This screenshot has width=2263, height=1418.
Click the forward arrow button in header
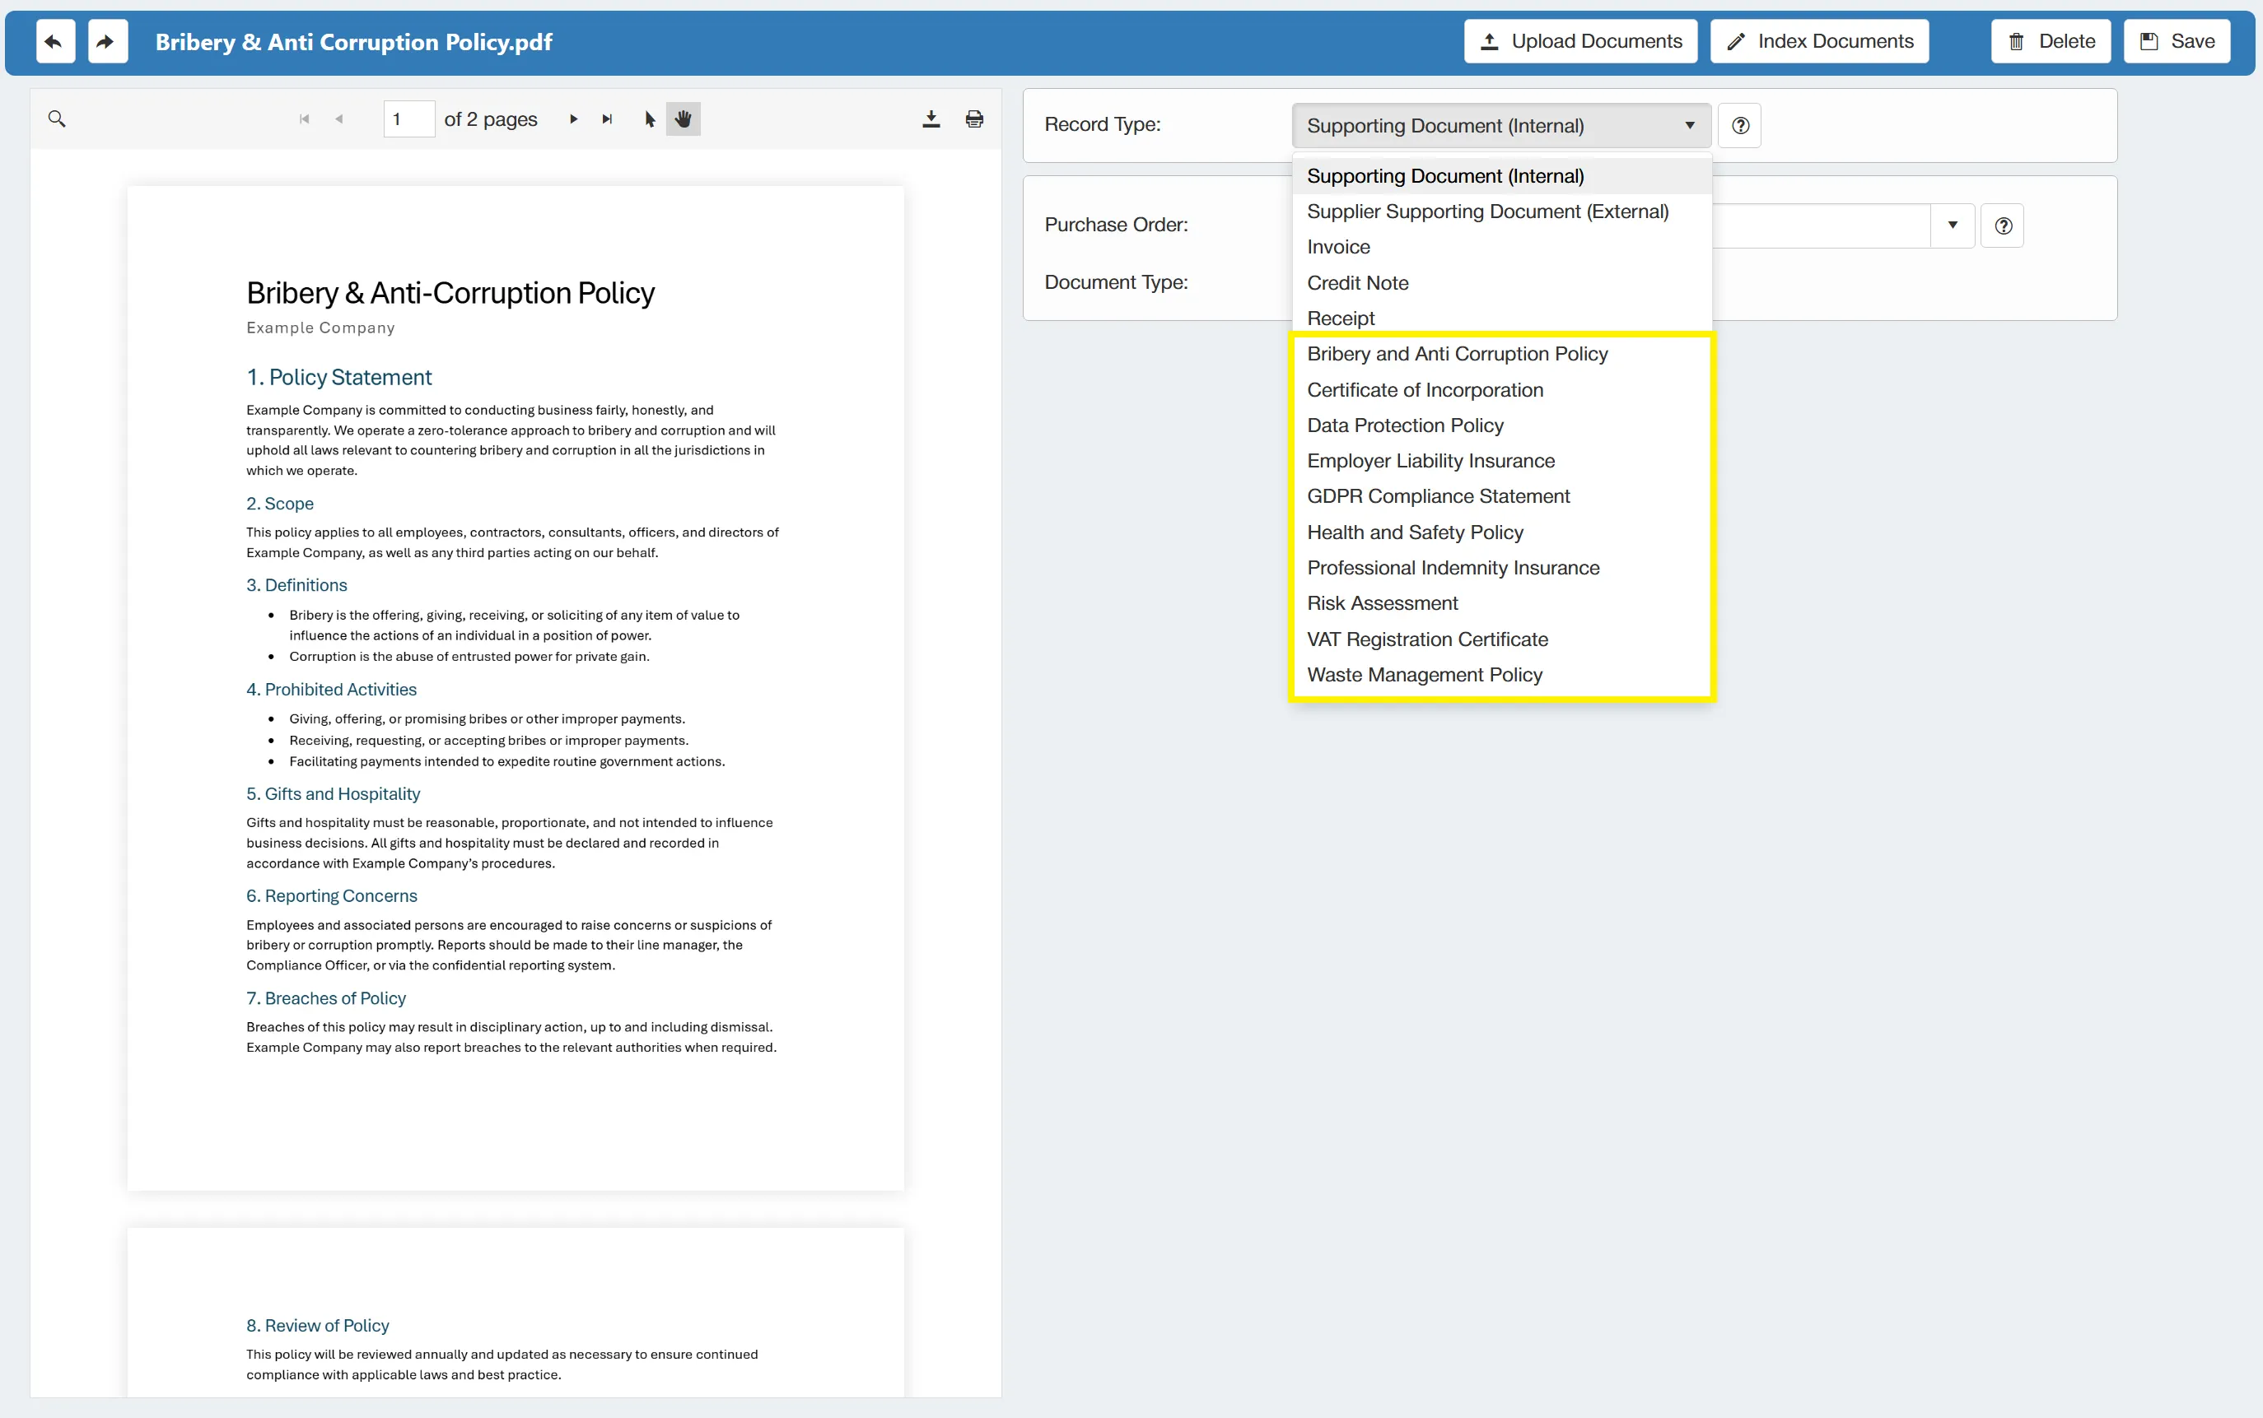(x=107, y=41)
